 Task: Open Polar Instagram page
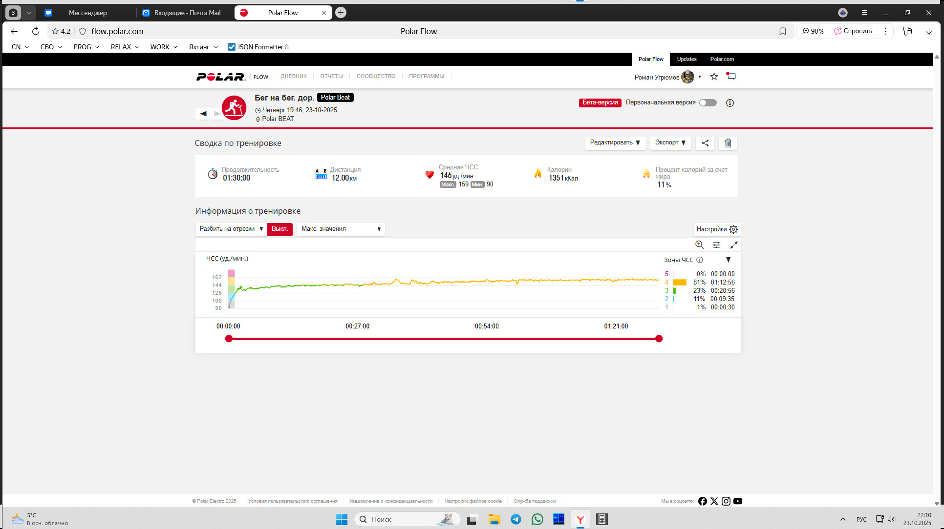coord(726,501)
